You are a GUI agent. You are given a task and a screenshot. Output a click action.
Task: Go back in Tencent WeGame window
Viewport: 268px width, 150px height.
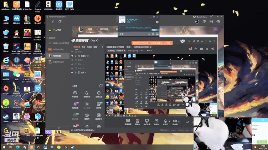[53, 22]
